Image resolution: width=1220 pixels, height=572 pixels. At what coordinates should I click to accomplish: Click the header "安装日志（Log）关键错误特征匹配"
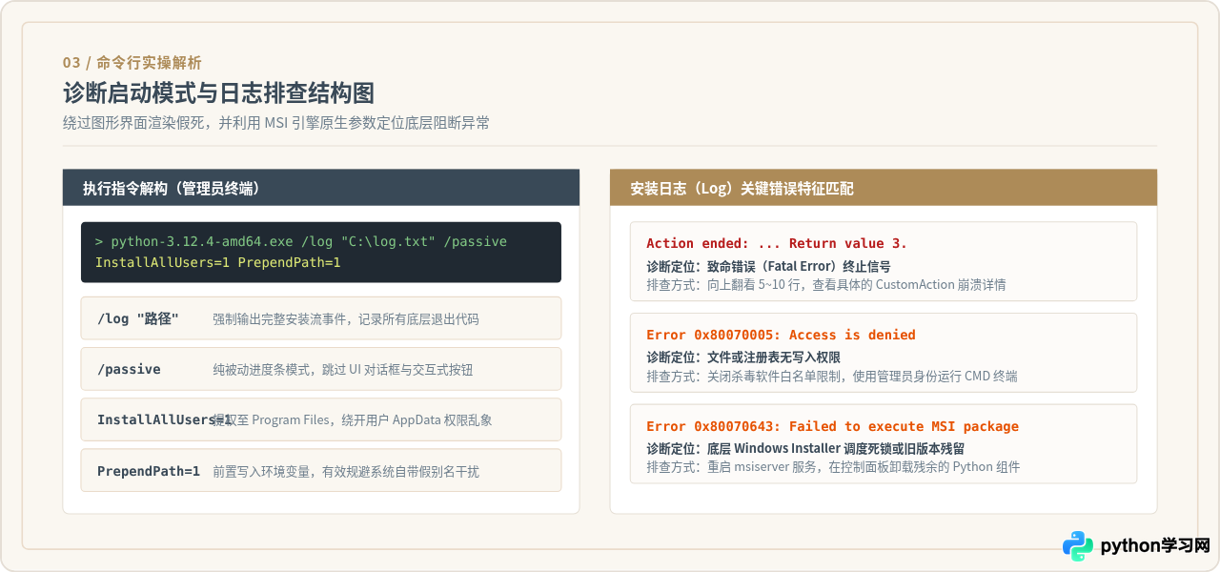(742, 189)
